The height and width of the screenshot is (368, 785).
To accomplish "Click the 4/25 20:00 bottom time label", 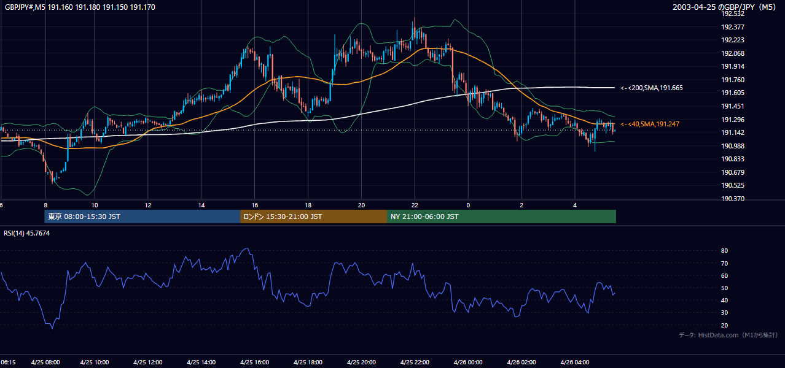I will [361, 362].
